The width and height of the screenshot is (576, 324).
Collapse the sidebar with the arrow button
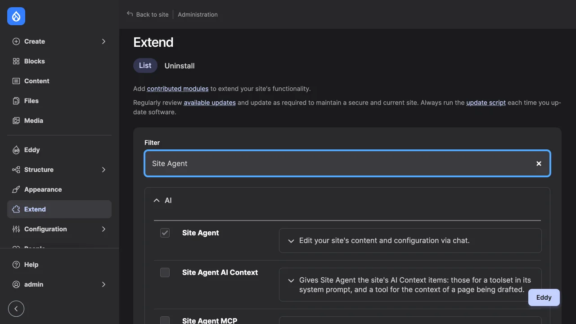tap(16, 309)
